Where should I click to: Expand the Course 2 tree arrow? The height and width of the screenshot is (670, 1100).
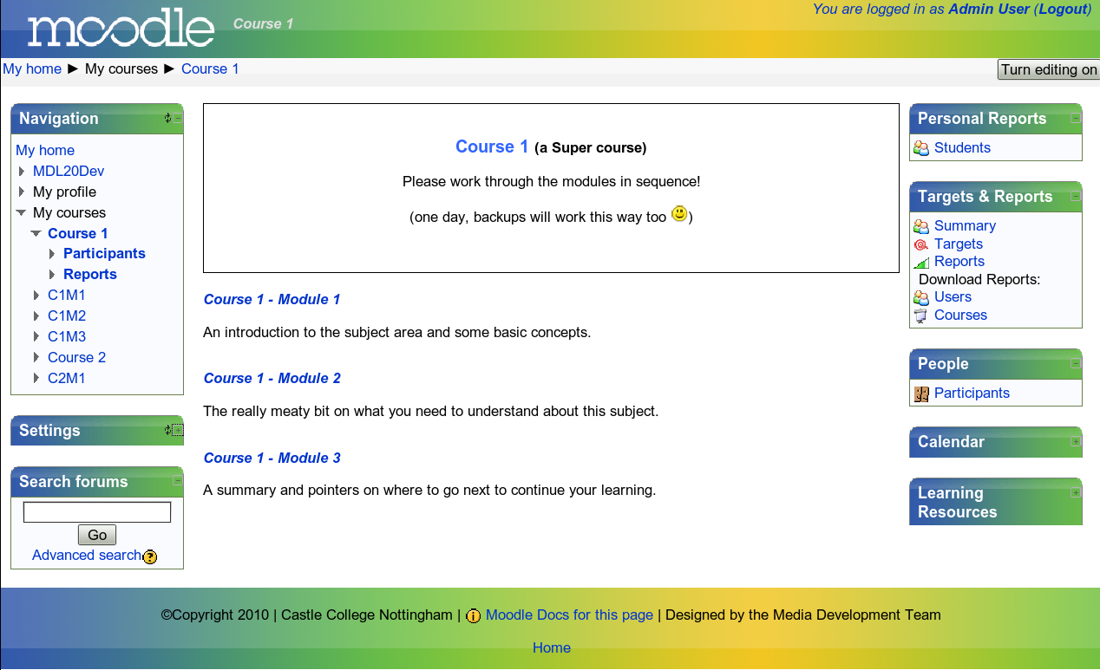[36, 358]
